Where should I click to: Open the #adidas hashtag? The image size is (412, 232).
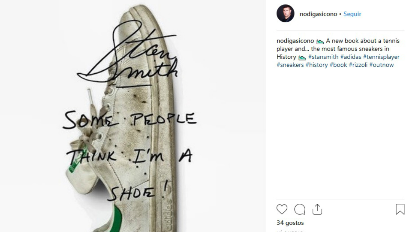351,57
